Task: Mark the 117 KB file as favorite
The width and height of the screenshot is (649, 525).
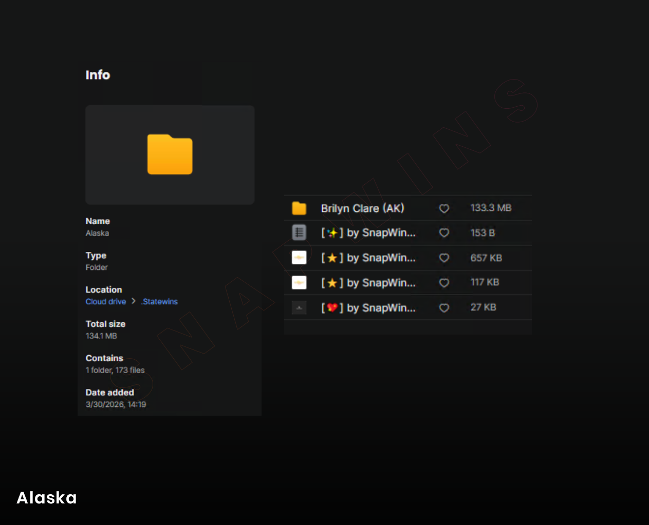Action: [444, 283]
